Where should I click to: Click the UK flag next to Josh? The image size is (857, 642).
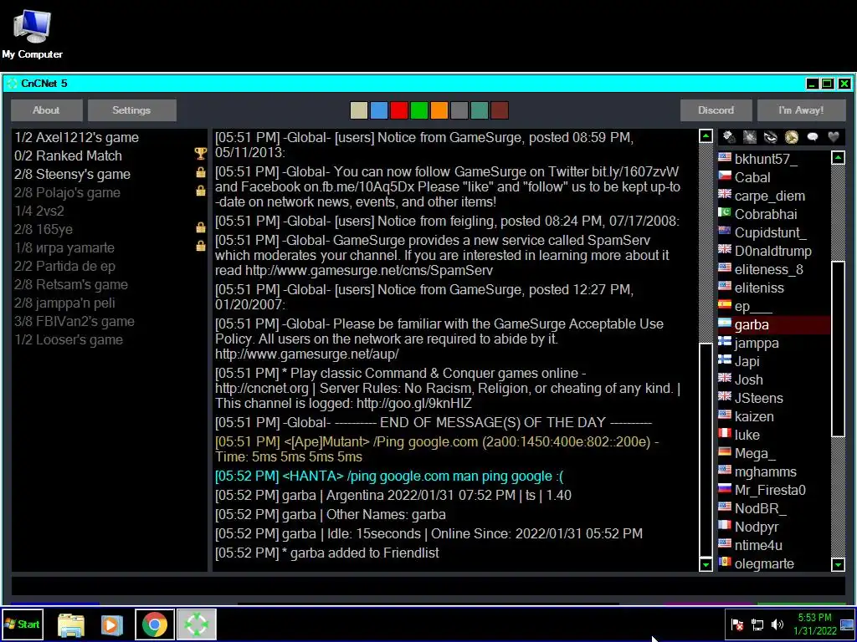point(725,379)
